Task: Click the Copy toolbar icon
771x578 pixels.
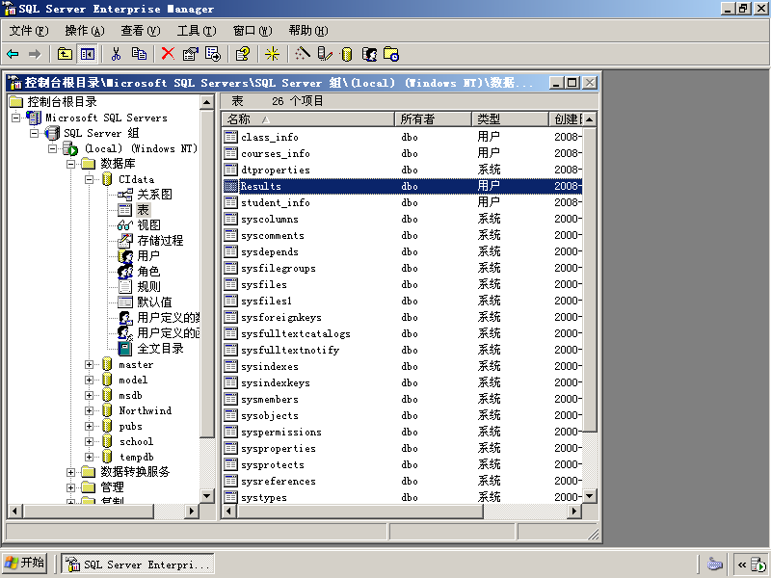Action: coord(139,54)
